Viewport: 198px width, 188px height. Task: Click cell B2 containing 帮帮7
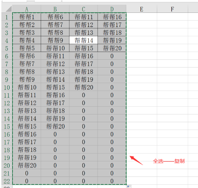(55, 25)
